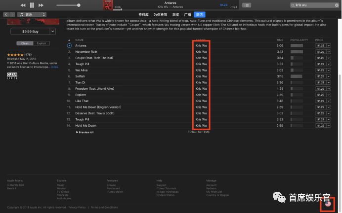Open price dropdown arrow for Hold Me Down track 14
Image resolution: width=342 pixels, height=213 pixels.
click(x=329, y=126)
